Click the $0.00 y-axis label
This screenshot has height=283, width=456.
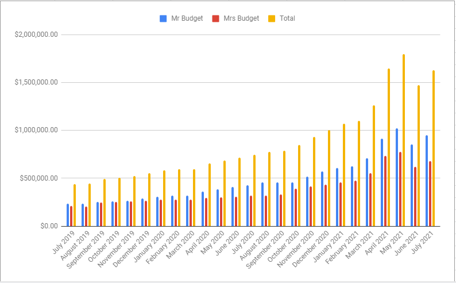(46, 226)
